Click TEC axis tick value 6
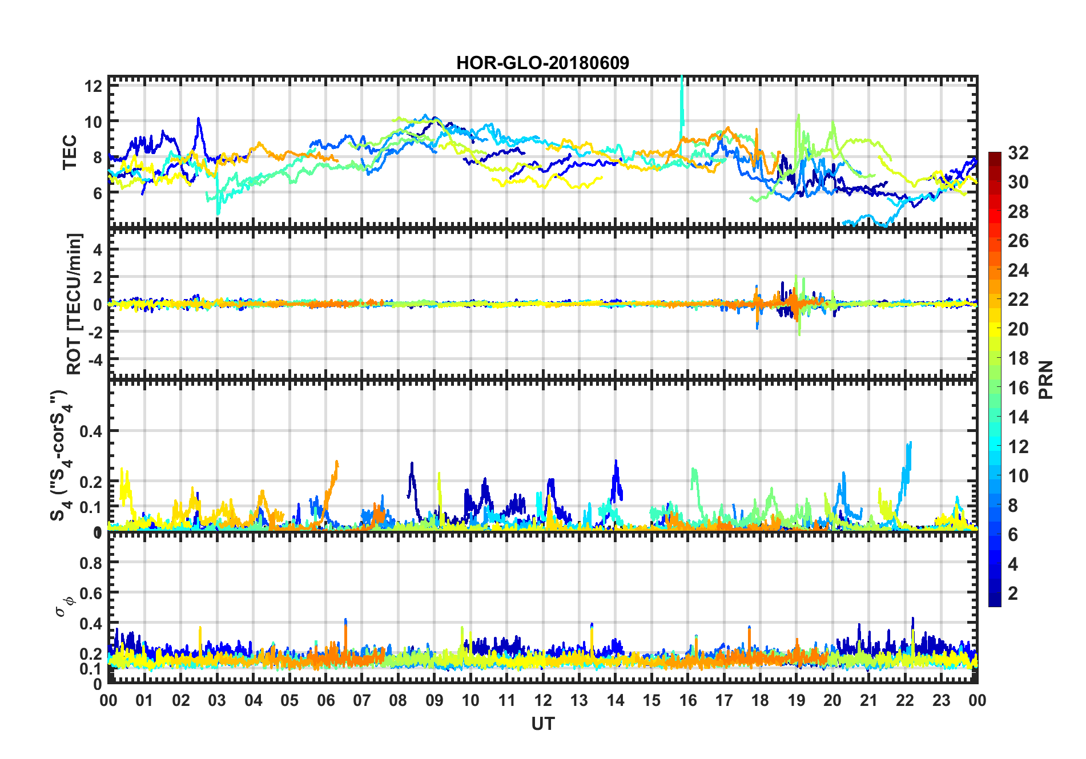 tap(98, 193)
